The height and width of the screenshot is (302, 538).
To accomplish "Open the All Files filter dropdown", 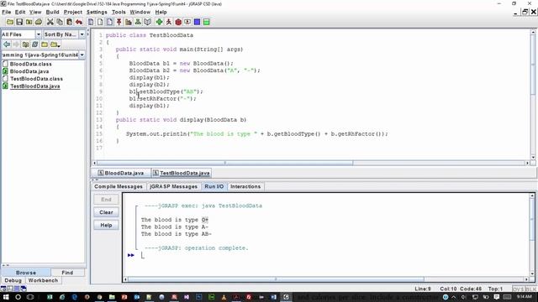I will tap(39, 34).
